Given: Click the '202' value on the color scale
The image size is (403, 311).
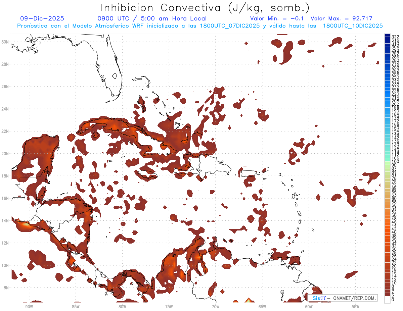Looking at the screenshot, I should 395,104.
